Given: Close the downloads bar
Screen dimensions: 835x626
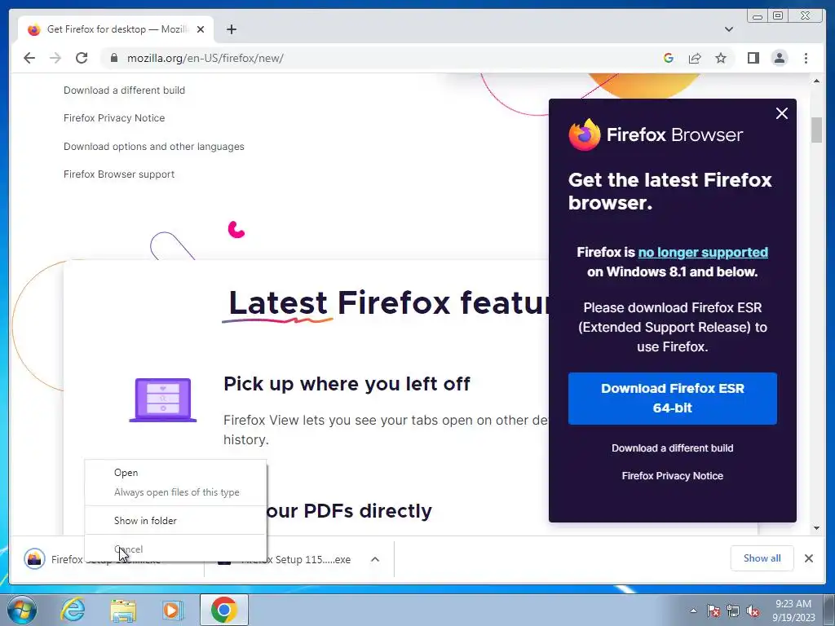Looking at the screenshot, I should tap(809, 558).
